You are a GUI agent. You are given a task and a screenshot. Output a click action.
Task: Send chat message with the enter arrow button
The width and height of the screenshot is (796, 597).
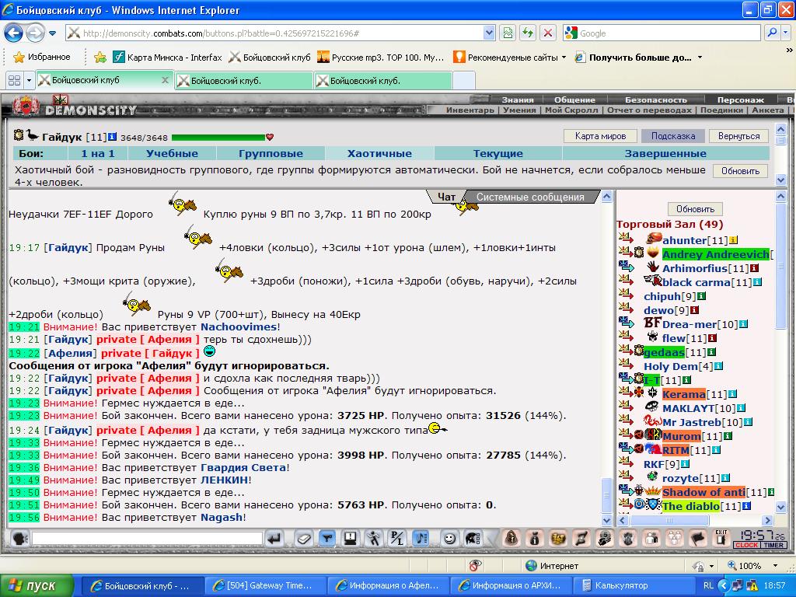click(275, 538)
